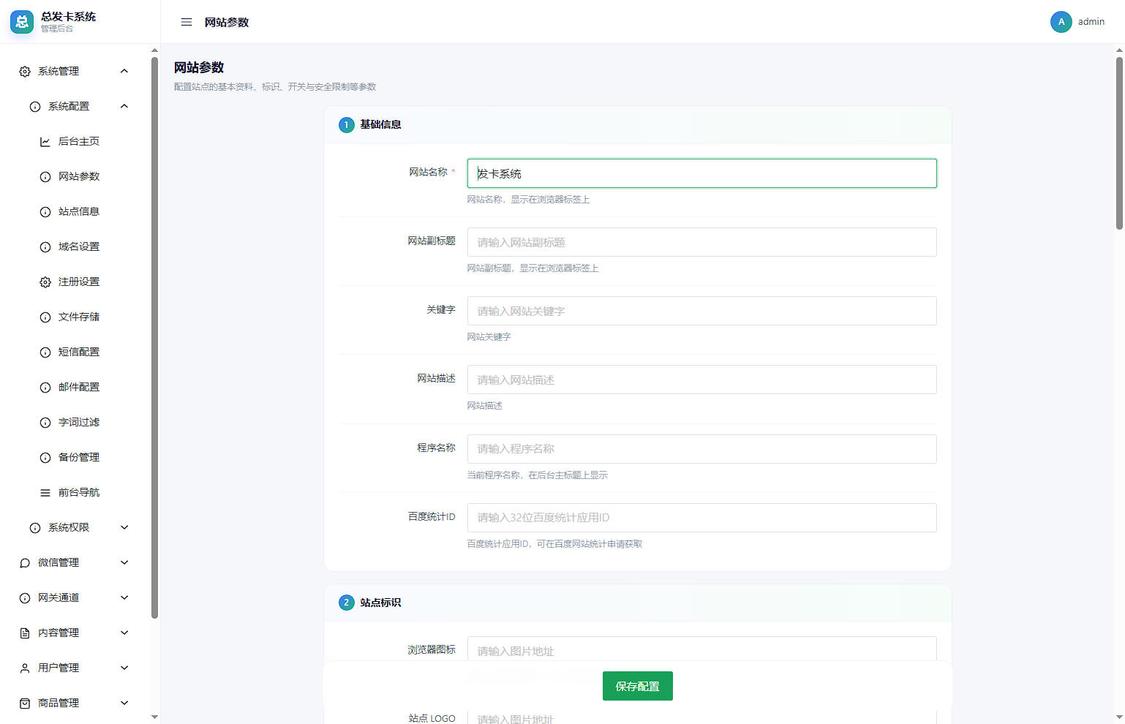Click the 备份管理 sidebar icon
The width and height of the screenshot is (1125, 724).
click(x=45, y=457)
